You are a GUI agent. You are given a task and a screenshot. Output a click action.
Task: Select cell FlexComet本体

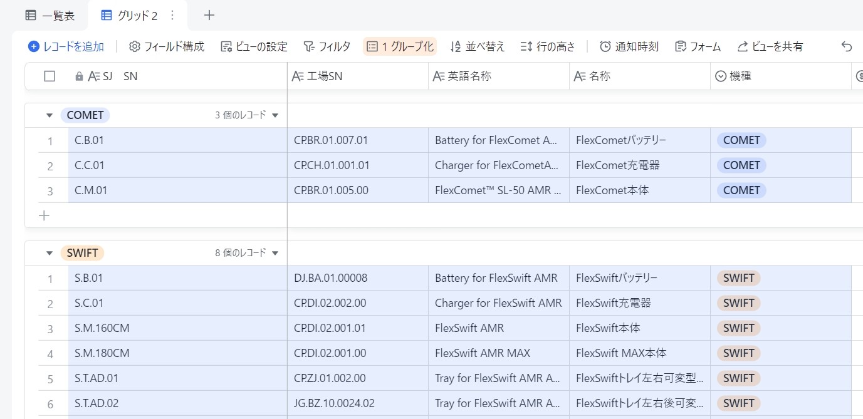[x=640, y=190]
